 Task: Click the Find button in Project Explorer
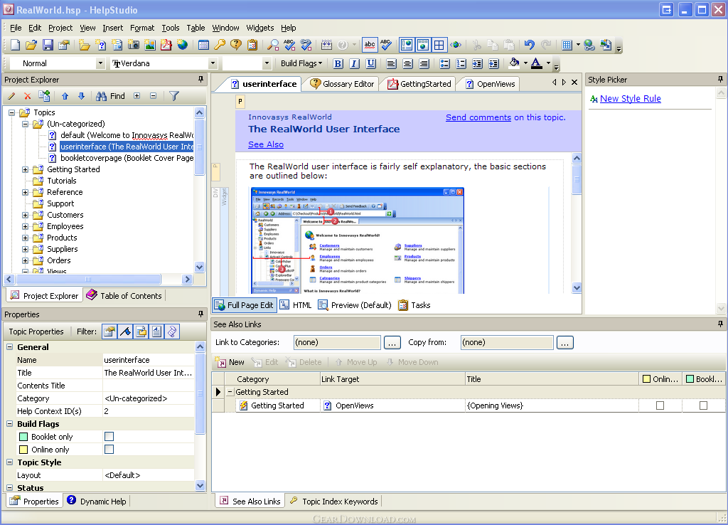(111, 96)
